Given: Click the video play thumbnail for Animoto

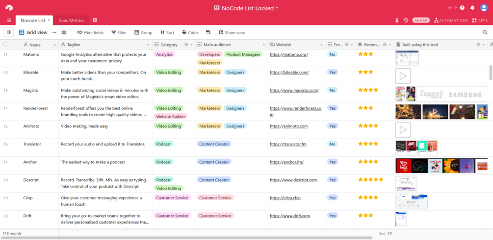Looking at the screenshot, I should pos(403,130).
